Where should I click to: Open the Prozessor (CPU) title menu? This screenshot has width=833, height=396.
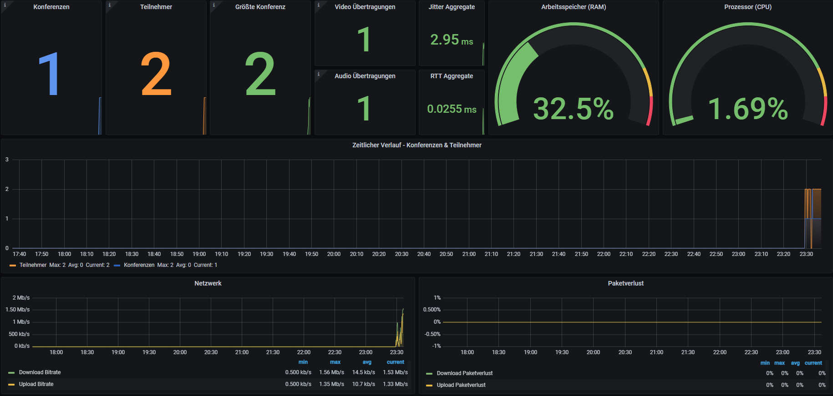tap(748, 7)
